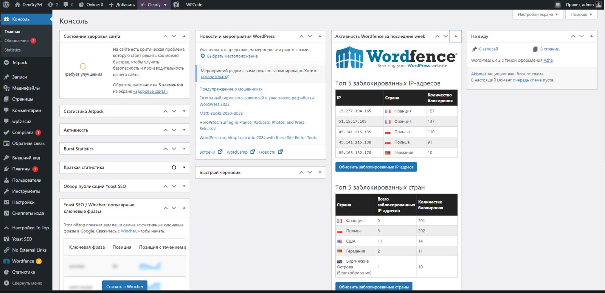The height and width of the screenshot is (293, 605).
Task: Toggle the Активность panel
Action: [184, 130]
